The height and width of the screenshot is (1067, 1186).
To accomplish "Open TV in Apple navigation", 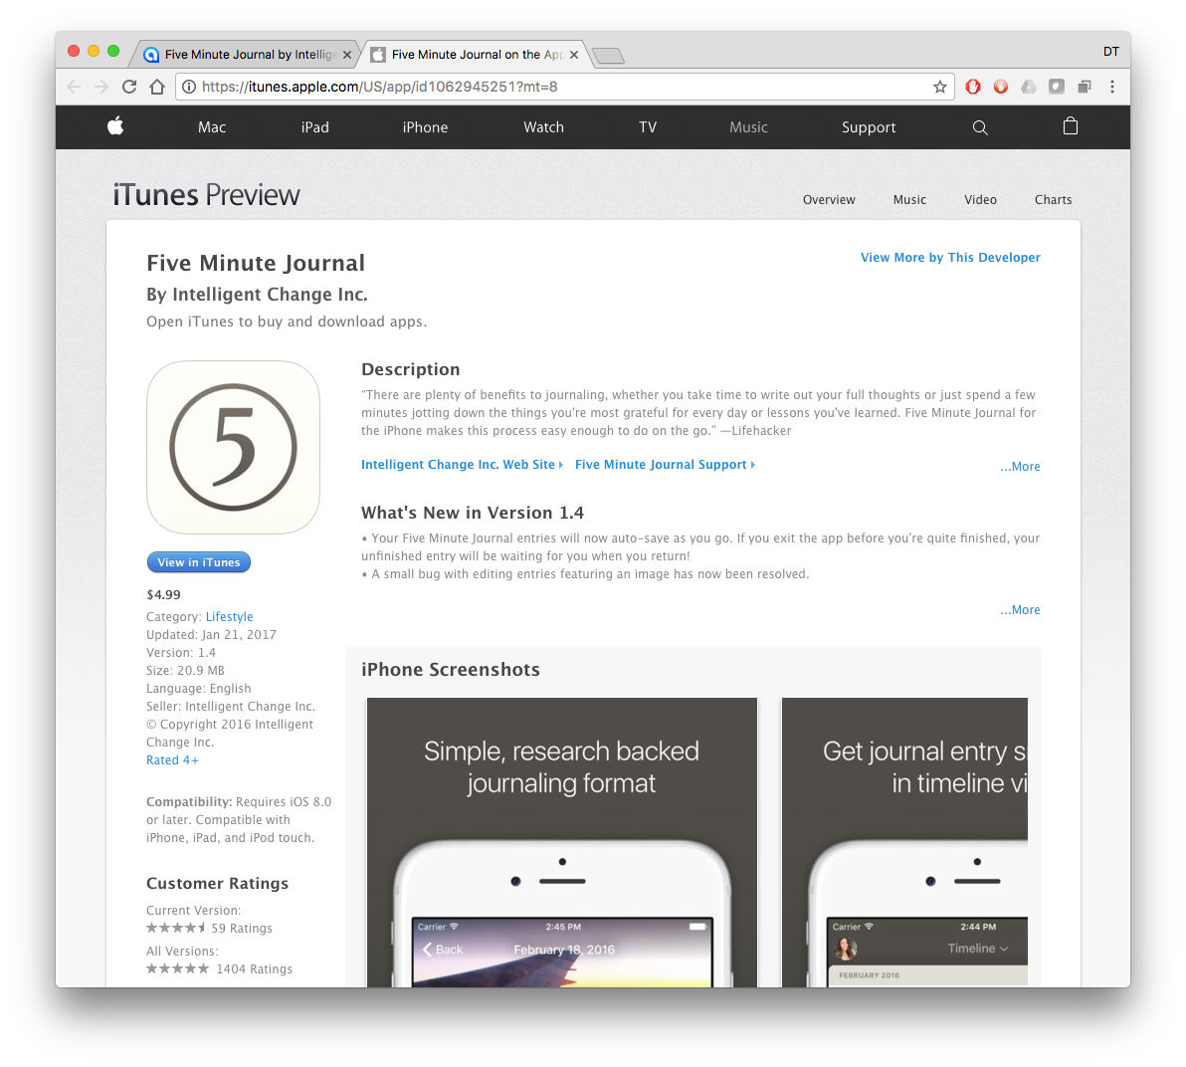I will [648, 127].
